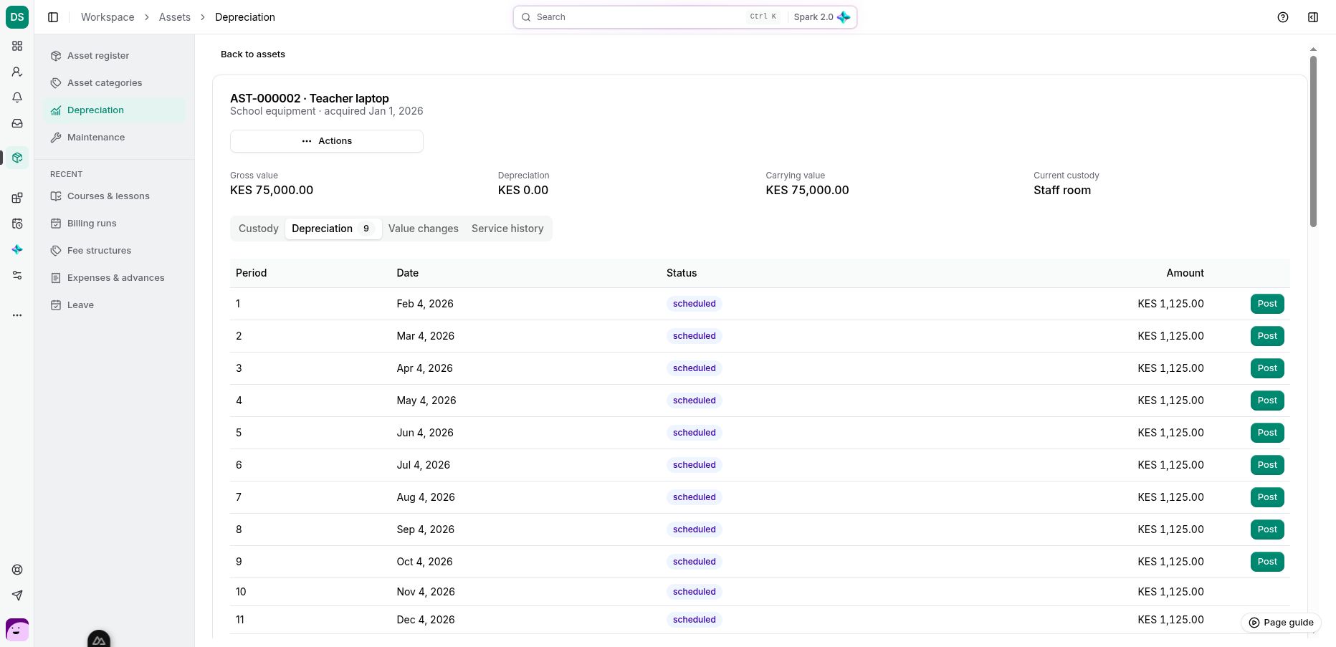Navigate to Assets breadcrumb
This screenshot has width=1336, height=647.
[x=175, y=17]
